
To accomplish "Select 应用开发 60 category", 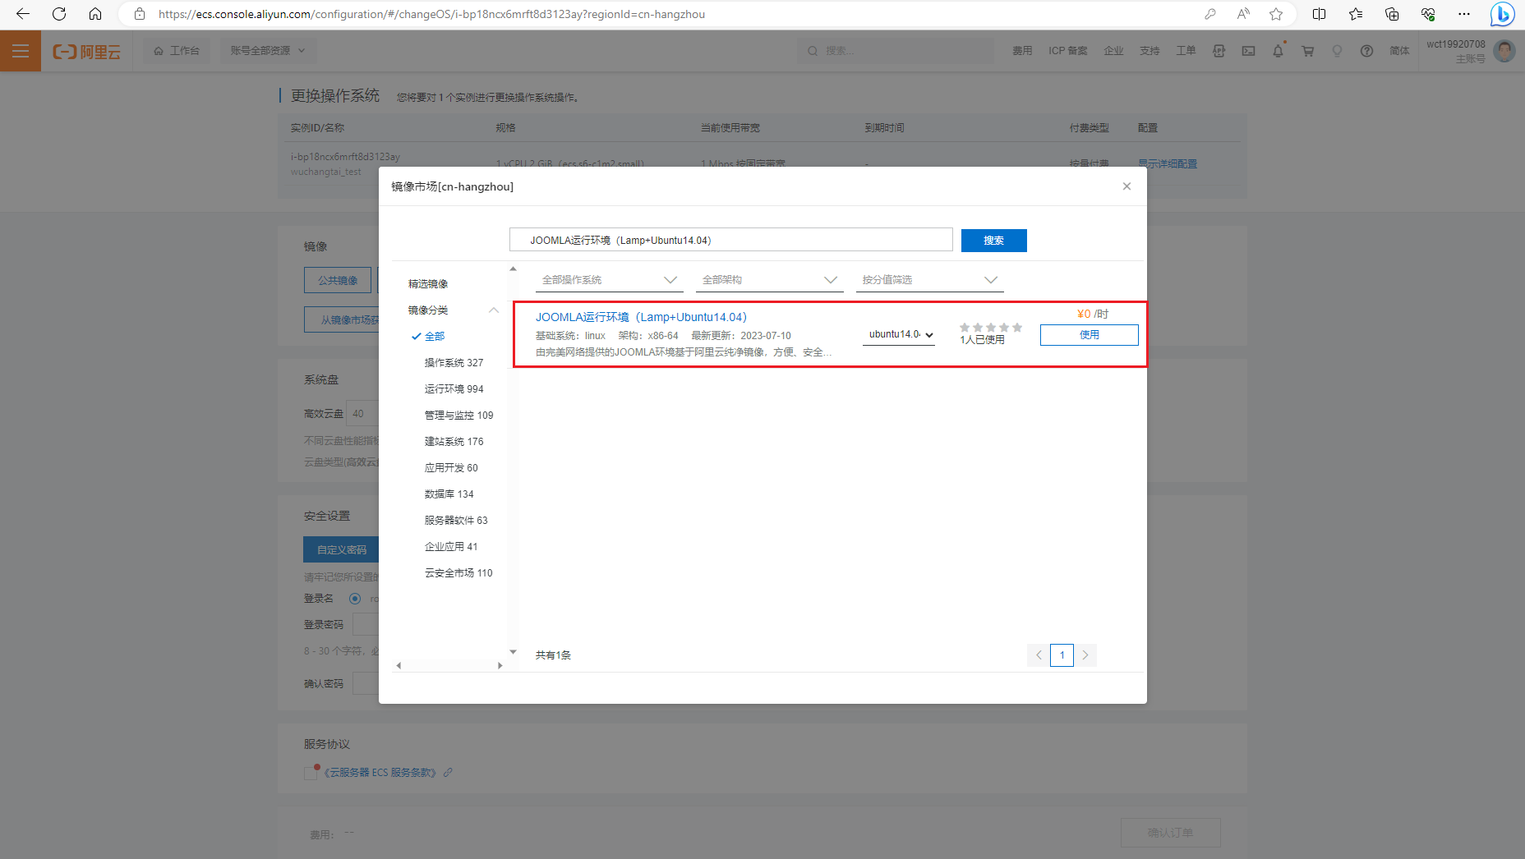I will pos(451,467).
